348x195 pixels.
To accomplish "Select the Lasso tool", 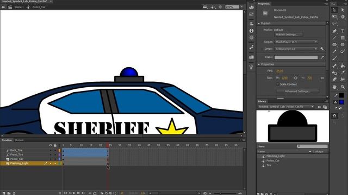I will (x=334, y=23).
